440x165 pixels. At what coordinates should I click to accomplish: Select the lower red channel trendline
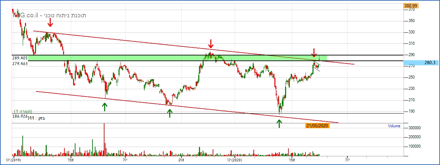coord(187,107)
